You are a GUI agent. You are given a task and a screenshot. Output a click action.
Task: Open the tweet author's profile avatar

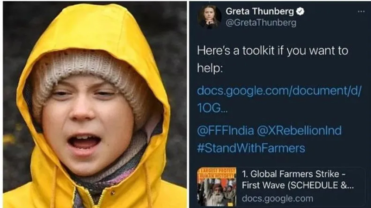pyautogui.click(x=209, y=17)
